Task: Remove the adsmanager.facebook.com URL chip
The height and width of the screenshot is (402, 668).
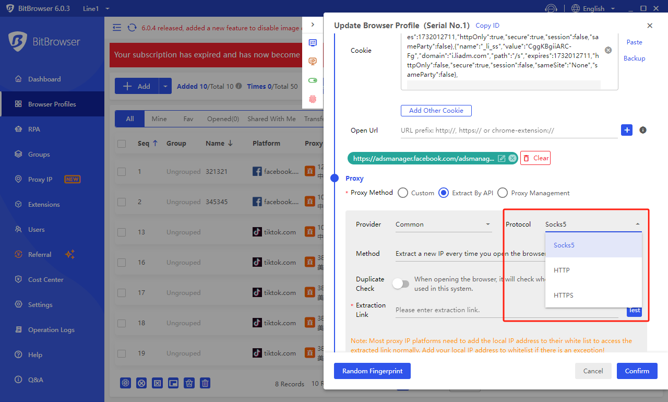Action: click(x=512, y=158)
